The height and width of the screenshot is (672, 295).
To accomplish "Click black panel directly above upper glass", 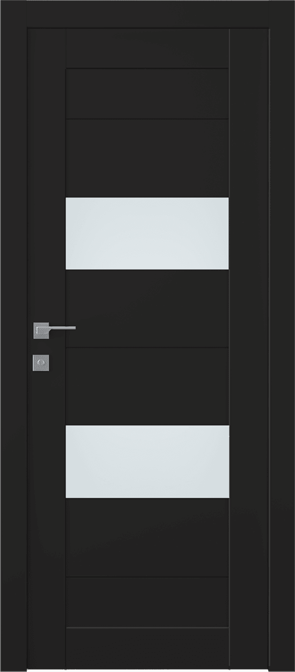I will [147, 158].
